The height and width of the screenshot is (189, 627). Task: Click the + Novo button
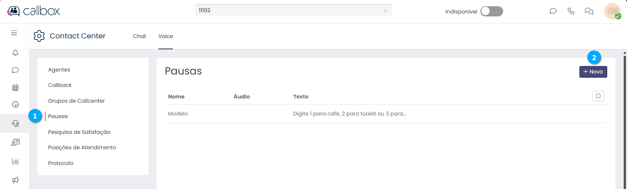pos(593,72)
